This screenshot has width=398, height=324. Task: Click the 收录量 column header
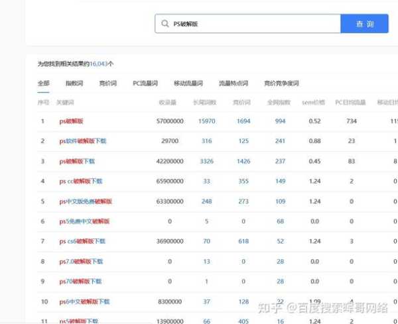(168, 103)
